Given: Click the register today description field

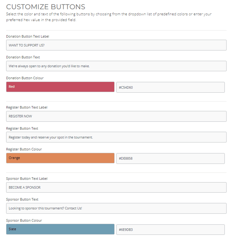Looking at the screenshot, I should coord(116,137).
